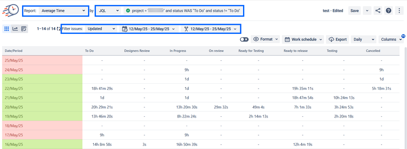The image size is (407, 149).
Task: Click the 10h 24m 13s Testing value
Action: coord(344,98)
